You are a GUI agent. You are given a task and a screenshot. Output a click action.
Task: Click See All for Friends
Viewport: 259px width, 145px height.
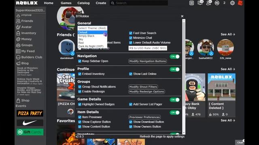(228, 34)
